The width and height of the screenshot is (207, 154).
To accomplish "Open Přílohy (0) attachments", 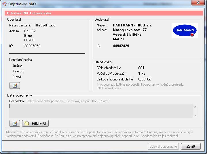I will 35,124.
